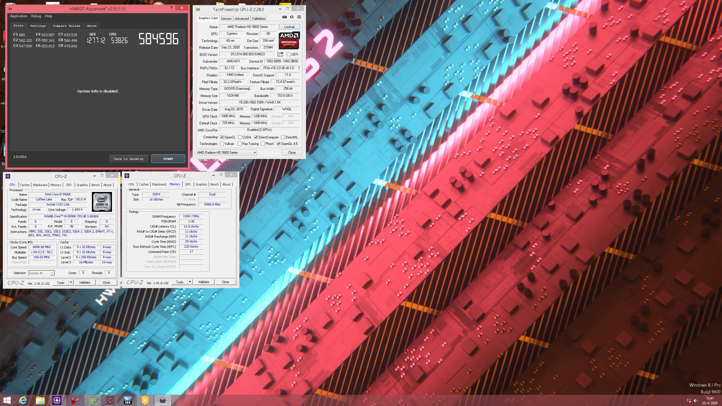The width and height of the screenshot is (722, 406).
Task: Click the blue bars taskbar icon
Action: pos(128,400)
